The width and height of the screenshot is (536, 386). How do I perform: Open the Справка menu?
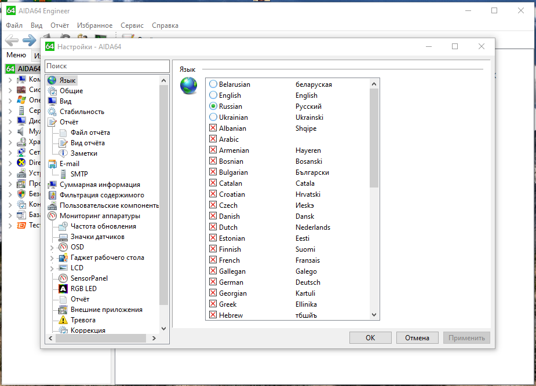tap(165, 25)
